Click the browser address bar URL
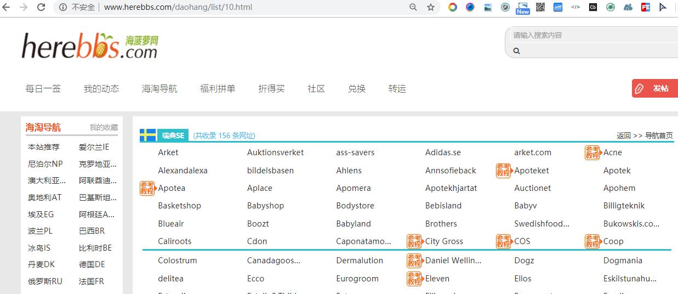Image resolution: width=678 pixels, height=294 pixels. coord(178,7)
